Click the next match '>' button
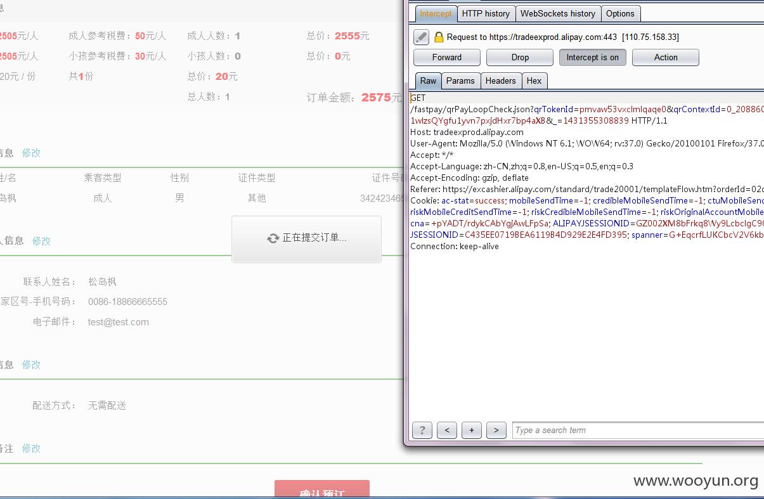The image size is (764, 499). tap(496, 430)
